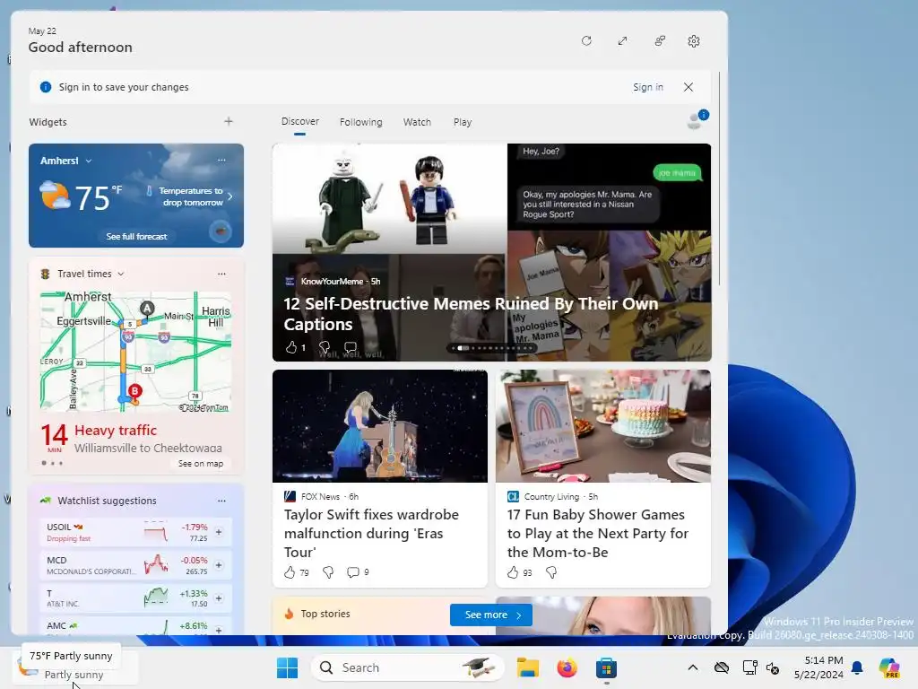Open the Copilot preview icon
Viewport: 918px width, 689px height.
(889, 667)
